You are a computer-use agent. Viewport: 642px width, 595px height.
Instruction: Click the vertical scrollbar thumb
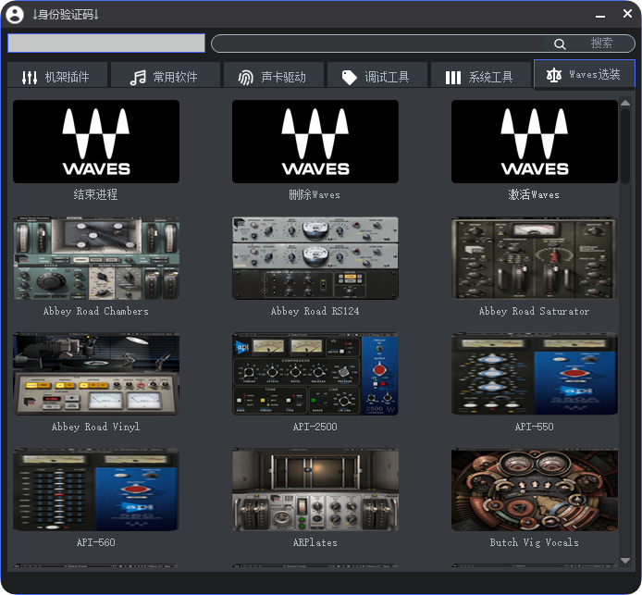(624, 146)
